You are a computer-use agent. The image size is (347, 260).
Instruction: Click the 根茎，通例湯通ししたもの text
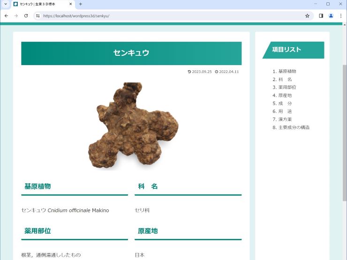tap(51, 255)
